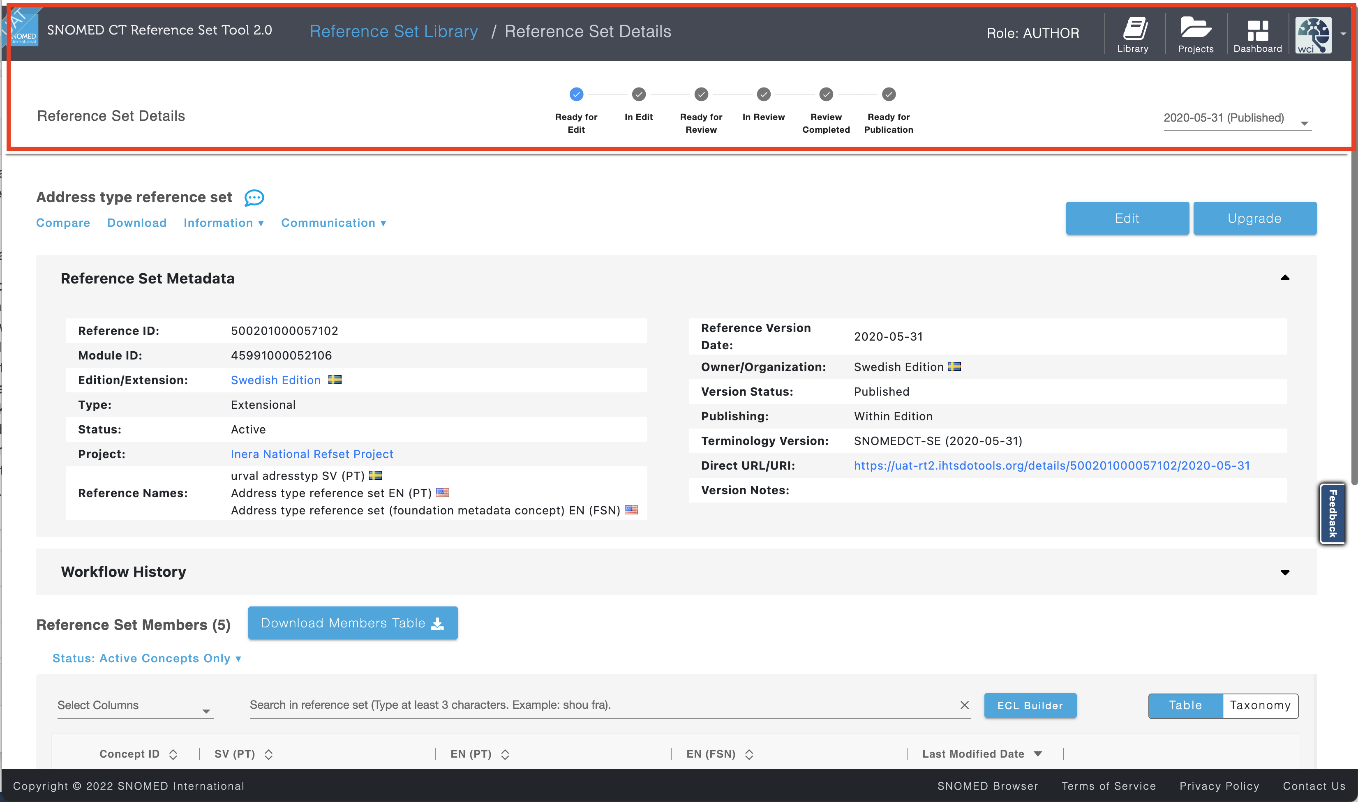Click the Reference Set Members (5) heading

coord(134,625)
